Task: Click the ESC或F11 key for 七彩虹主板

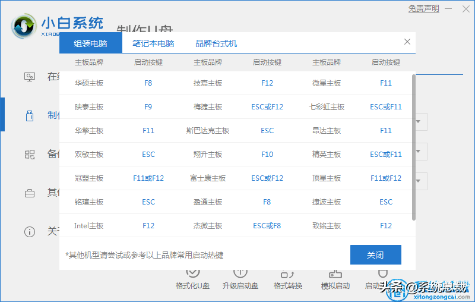Action: tap(386, 107)
